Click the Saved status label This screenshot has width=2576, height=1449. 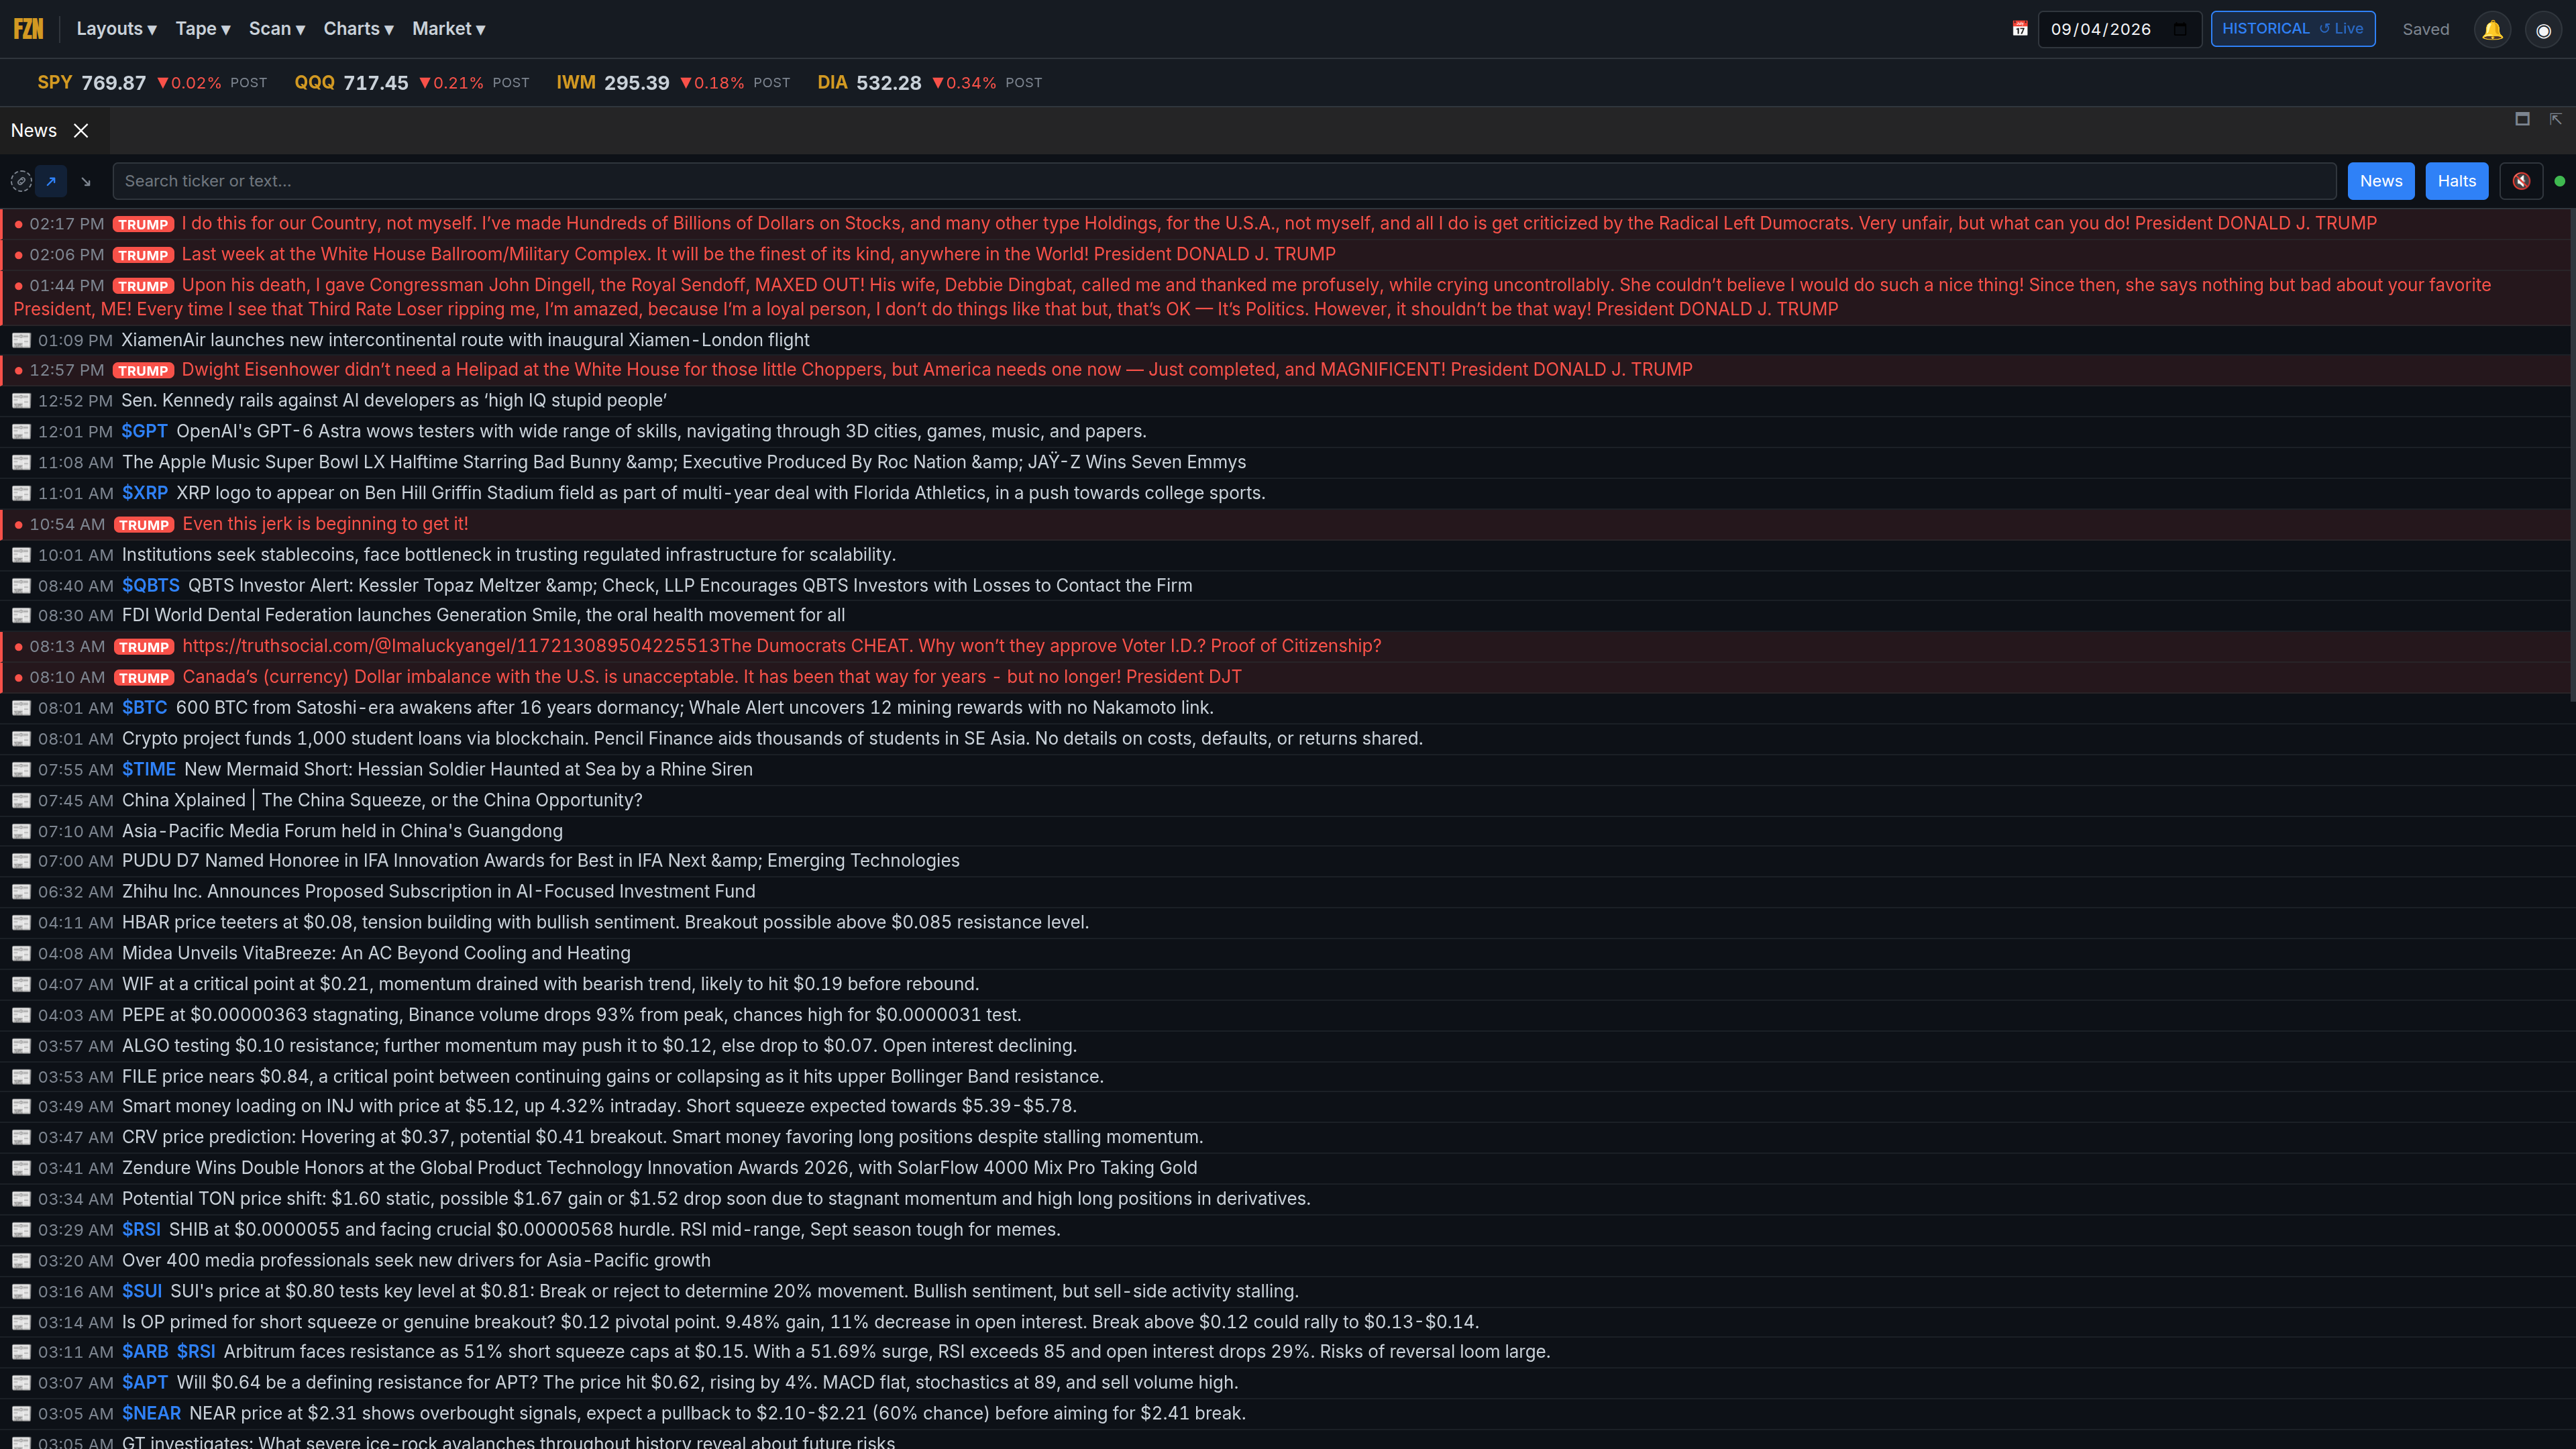tap(2426, 29)
